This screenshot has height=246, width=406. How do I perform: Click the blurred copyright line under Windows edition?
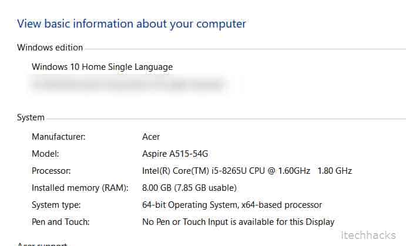point(129,85)
